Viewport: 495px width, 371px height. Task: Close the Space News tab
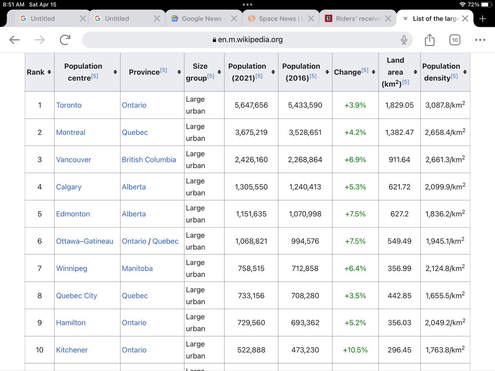[311, 19]
